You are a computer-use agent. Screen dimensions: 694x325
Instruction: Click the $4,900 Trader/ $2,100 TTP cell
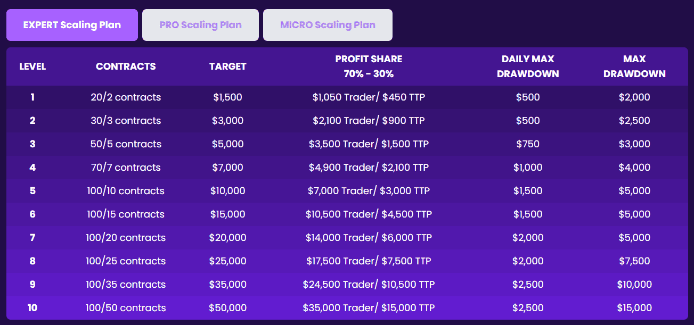pyautogui.click(x=369, y=168)
